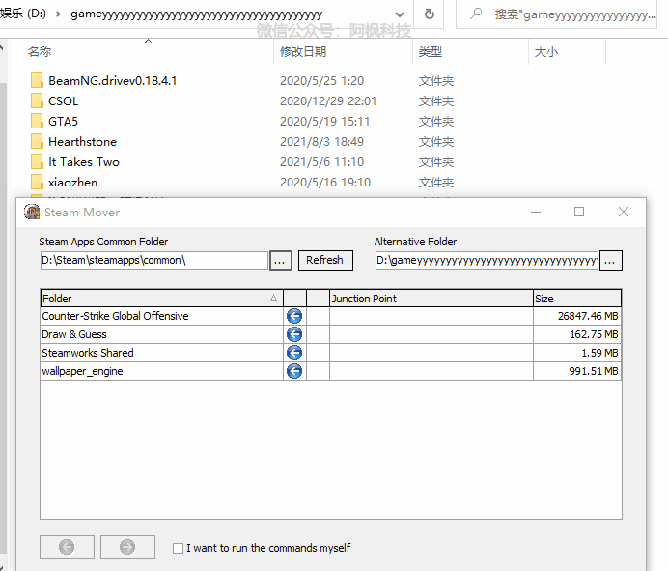Select the wallpaper_engine folder row
This screenshot has height=571, width=668.
click(x=330, y=371)
